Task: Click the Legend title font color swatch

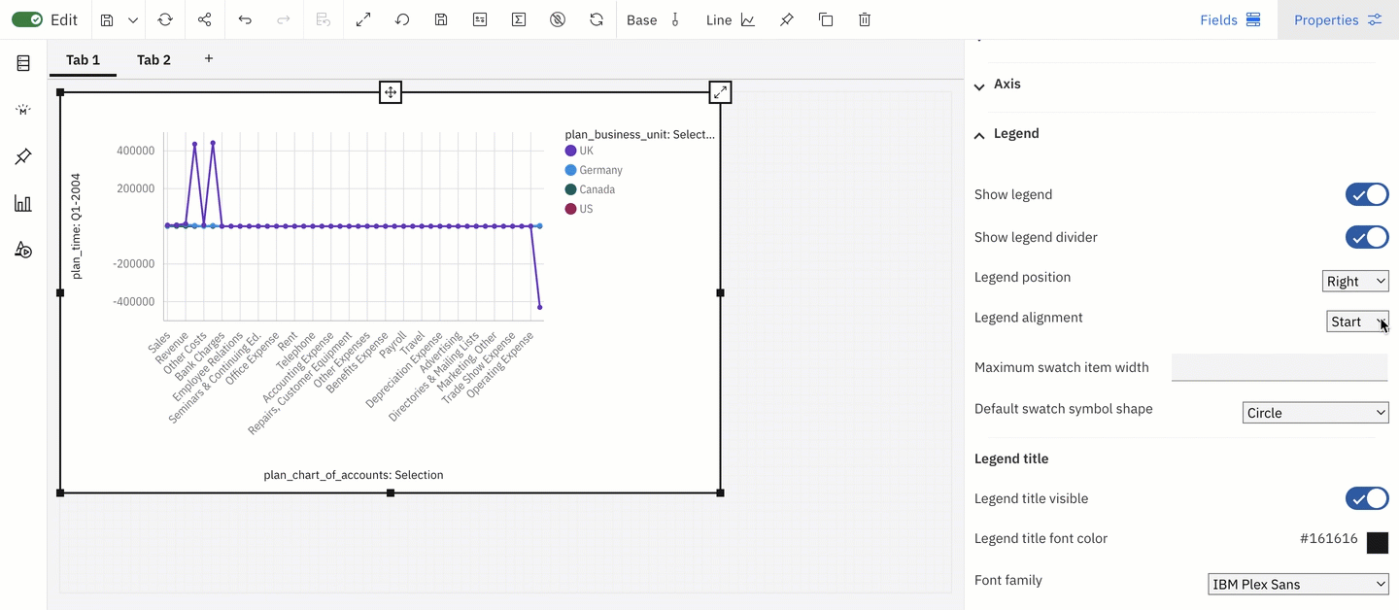Action: (x=1378, y=543)
